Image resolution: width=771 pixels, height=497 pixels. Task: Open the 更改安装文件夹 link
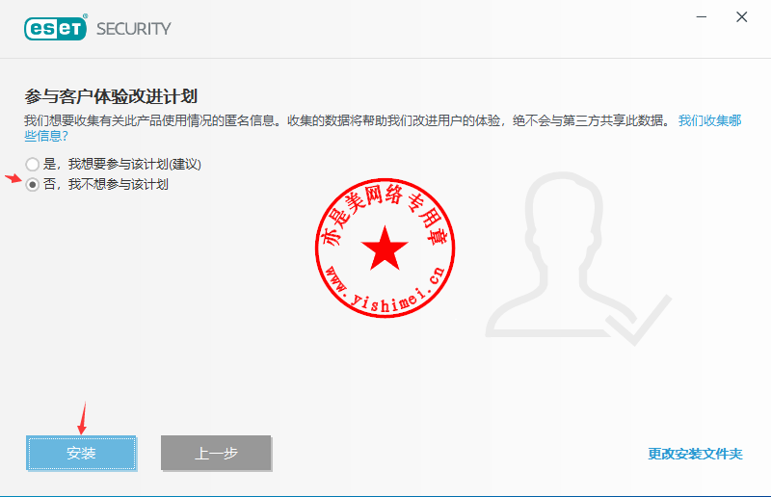tap(695, 454)
